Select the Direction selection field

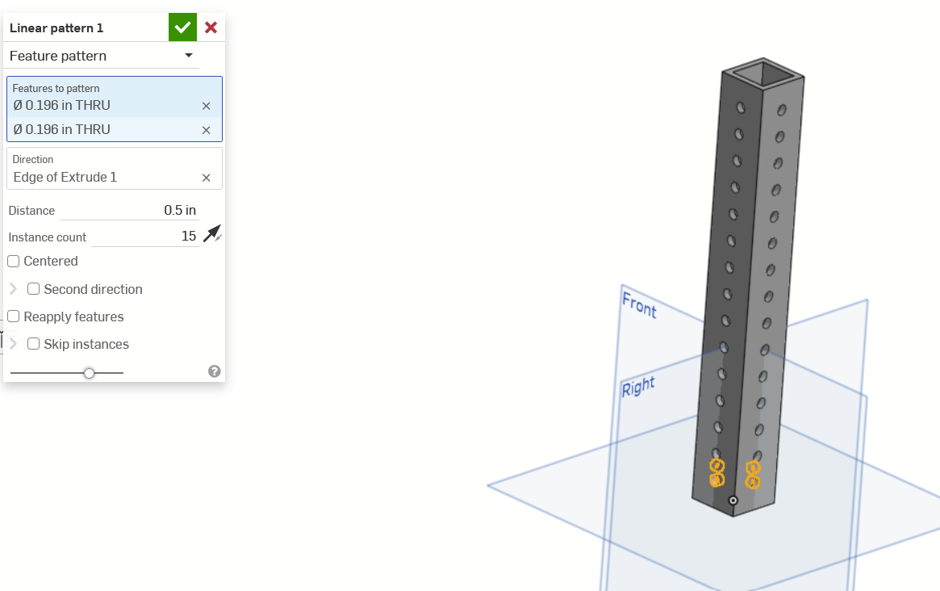pyautogui.click(x=115, y=169)
